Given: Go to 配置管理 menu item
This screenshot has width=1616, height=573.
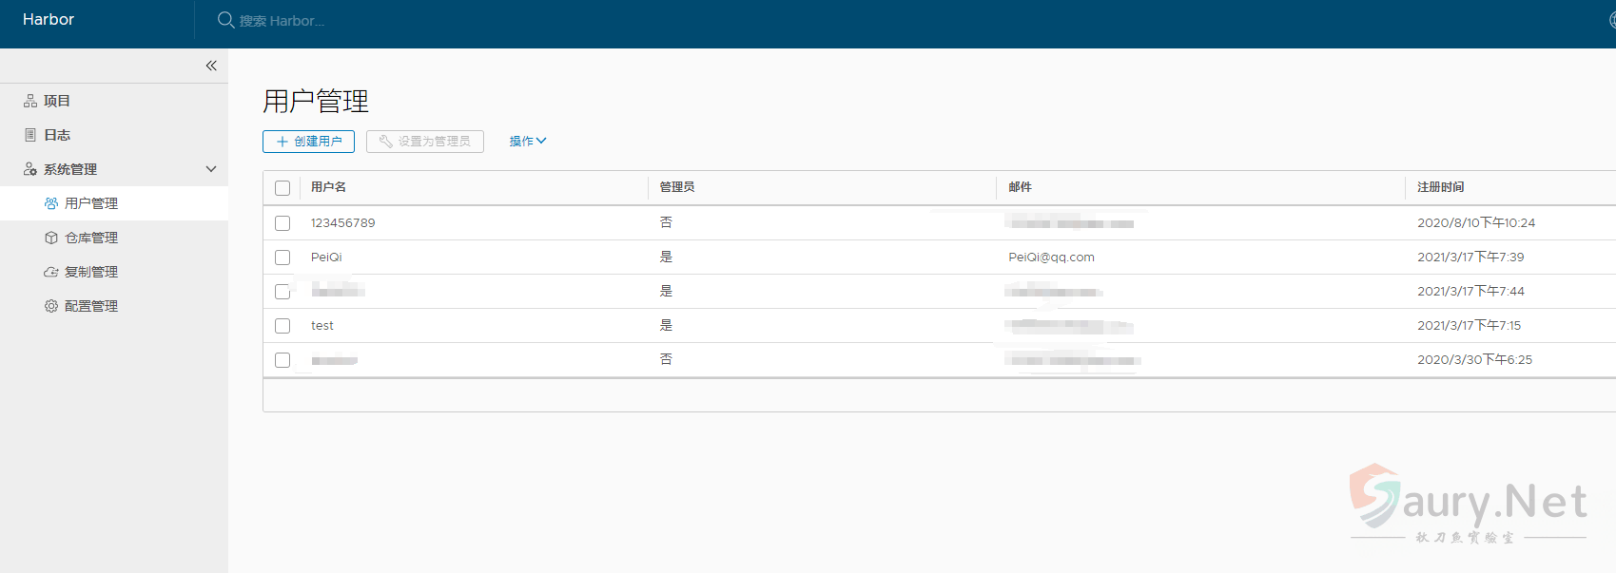Looking at the screenshot, I should click(x=91, y=306).
